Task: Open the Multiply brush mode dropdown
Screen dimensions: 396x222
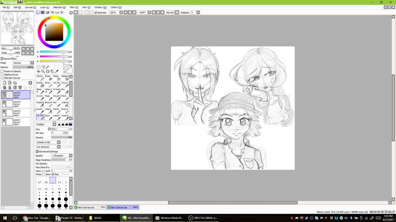Action: point(54,125)
